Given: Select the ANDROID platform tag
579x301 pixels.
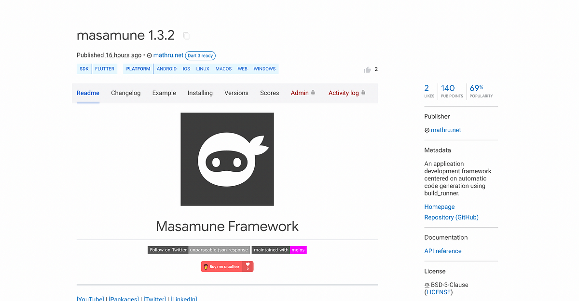Looking at the screenshot, I should pyautogui.click(x=166, y=69).
